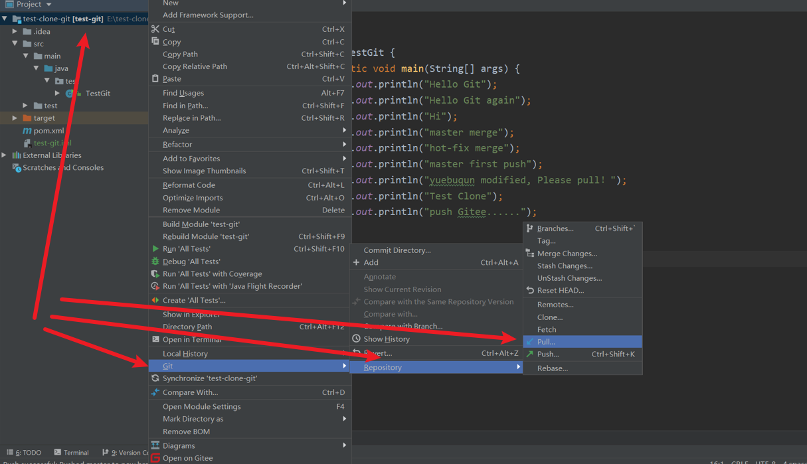
Task: Click the Compare With diff icon
Action: click(155, 392)
